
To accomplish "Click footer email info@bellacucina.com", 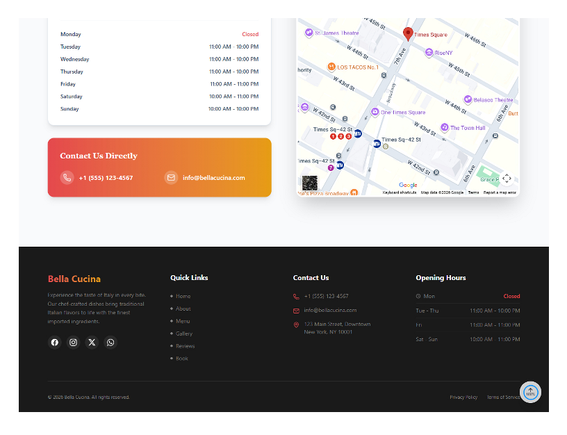I will (x=330, y=310).
